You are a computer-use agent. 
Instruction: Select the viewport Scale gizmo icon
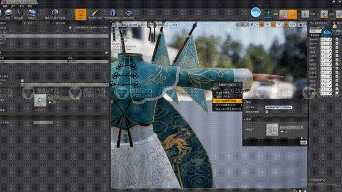pos(247,25)
